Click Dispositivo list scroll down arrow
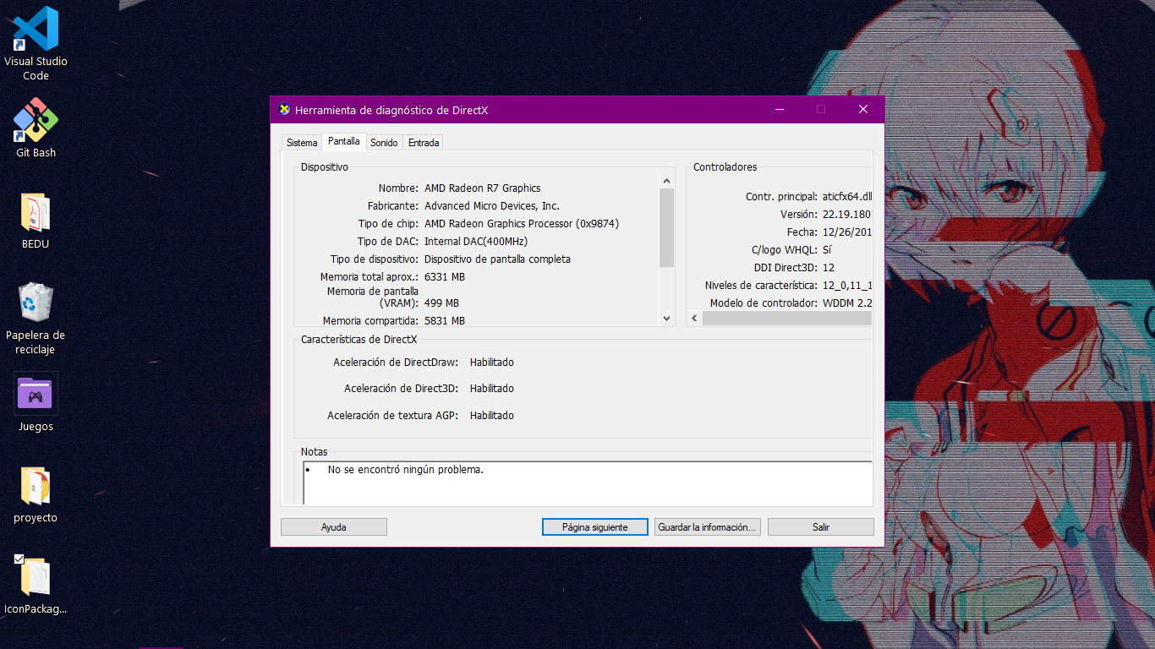The image size is (1155, 649). (666, 319)
